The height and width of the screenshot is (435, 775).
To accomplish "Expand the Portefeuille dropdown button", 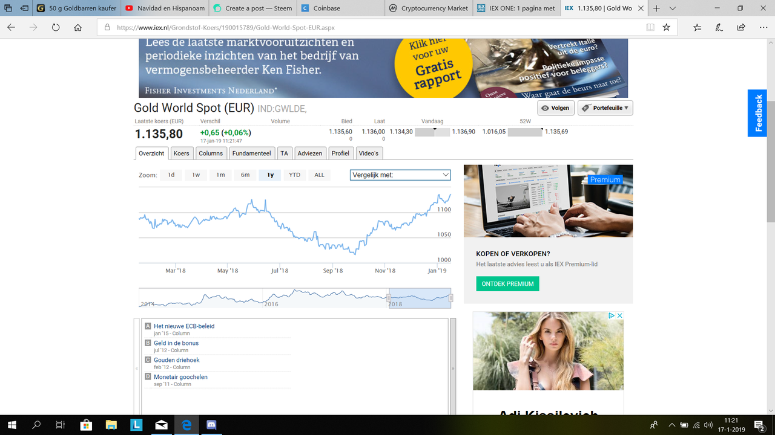I will point(605,108).
